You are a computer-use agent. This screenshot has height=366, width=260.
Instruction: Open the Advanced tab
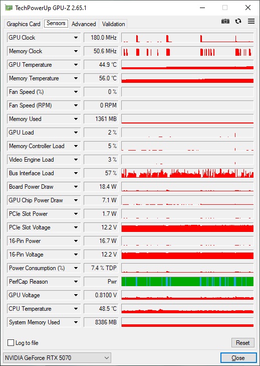click(84, 24)
